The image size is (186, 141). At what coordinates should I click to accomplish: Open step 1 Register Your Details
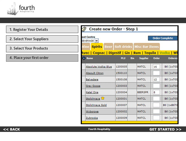click(42, 29)
